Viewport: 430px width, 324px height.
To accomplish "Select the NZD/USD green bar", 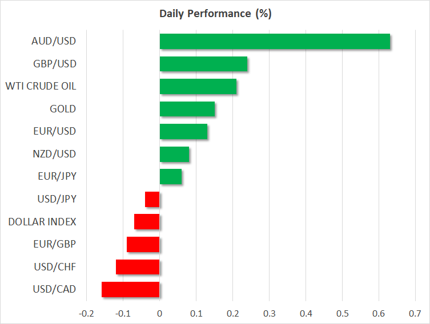I will (174, 154).
